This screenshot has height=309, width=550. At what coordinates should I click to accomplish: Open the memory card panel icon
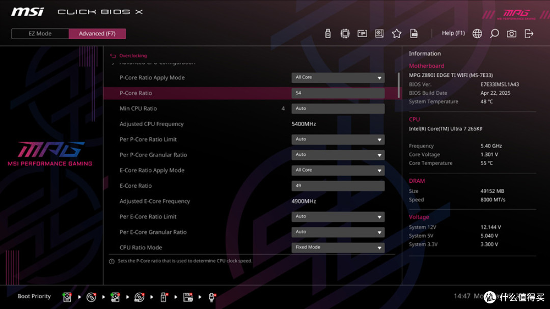tap(362, 33)
